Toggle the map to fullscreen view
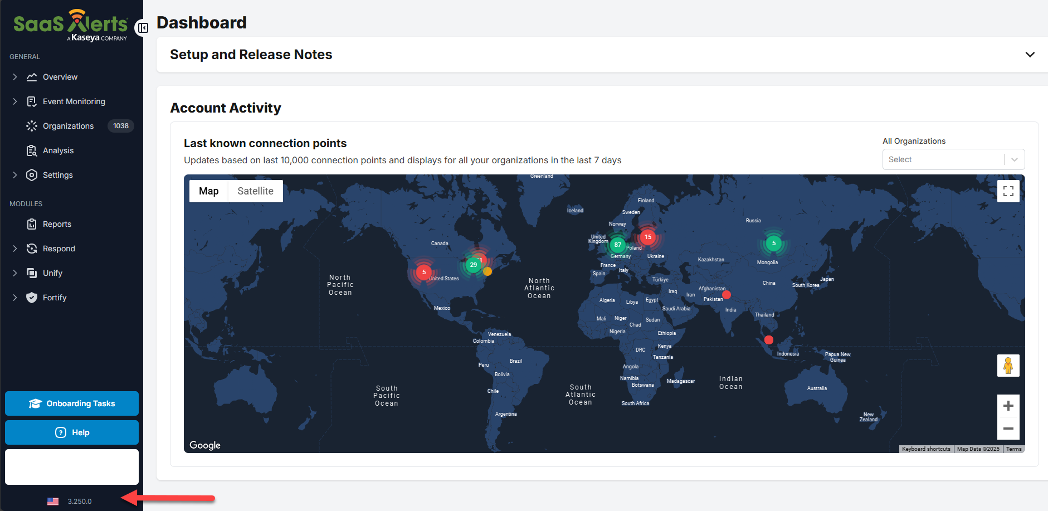Screen dimensions: 1048x511 pyautogui.click(x=1008, y=191)
